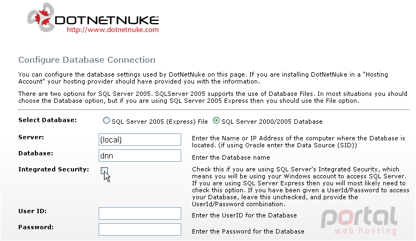This screenshot has height=241, width=416.
Task: Click the Password input field
Action: click(140, 229)
